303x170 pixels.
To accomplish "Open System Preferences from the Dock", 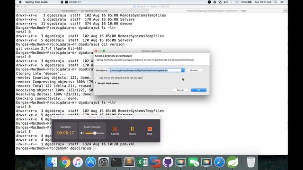I will (x=104, y=162).
